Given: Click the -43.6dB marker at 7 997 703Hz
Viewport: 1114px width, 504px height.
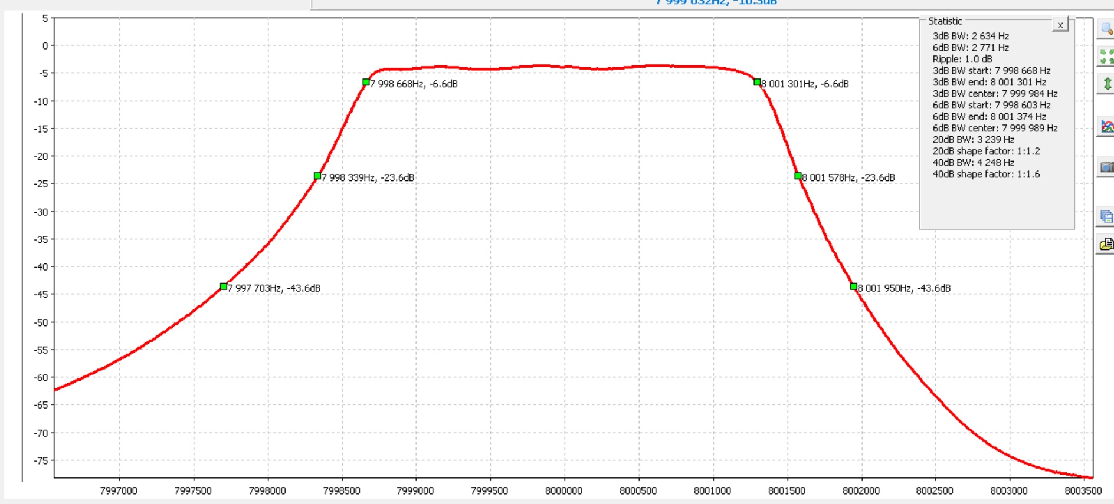Looking at the screenshot, I should (224, 286).
